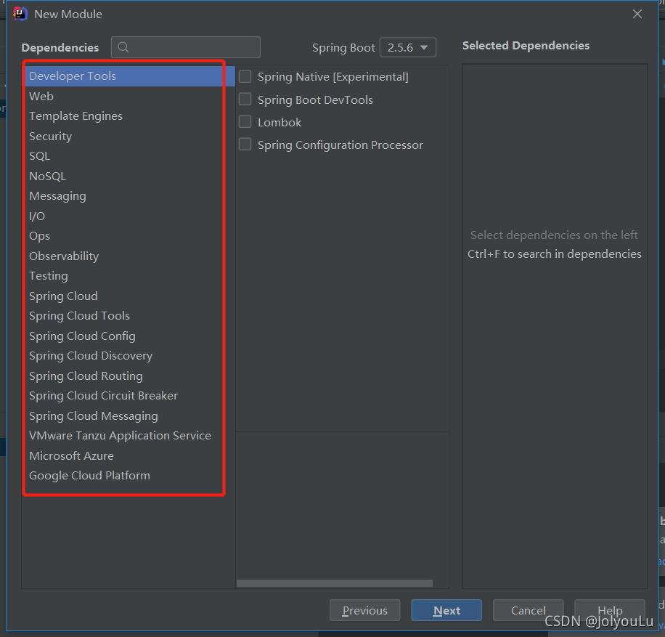Open the Ops category
This screenshot has width=665, height=637.
click(x=128, y=235)
